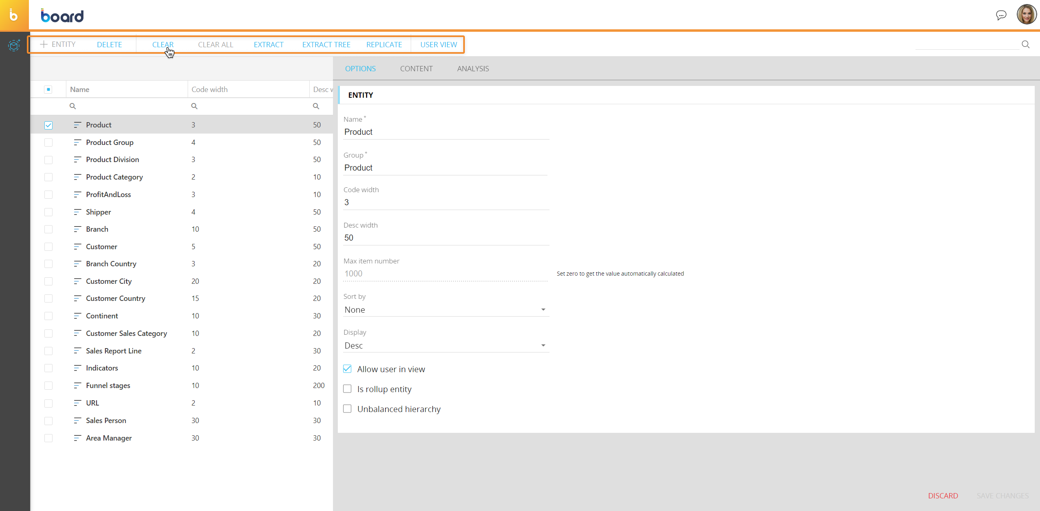The image size is (1040, 511).
Task: Open the user profile avatar
Action: 1026,15
